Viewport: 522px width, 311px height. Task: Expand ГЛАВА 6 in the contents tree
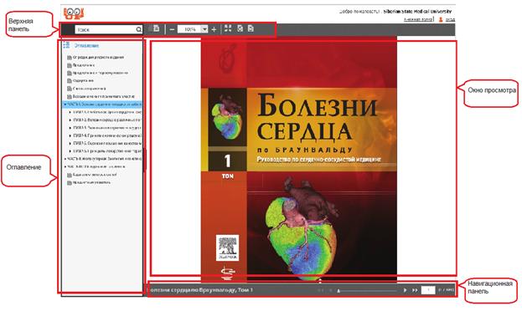tap(70, 151)
